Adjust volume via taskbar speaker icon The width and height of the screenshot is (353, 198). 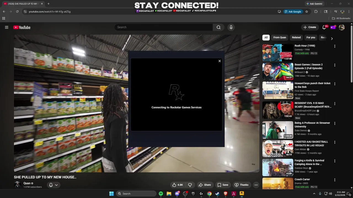330,194
